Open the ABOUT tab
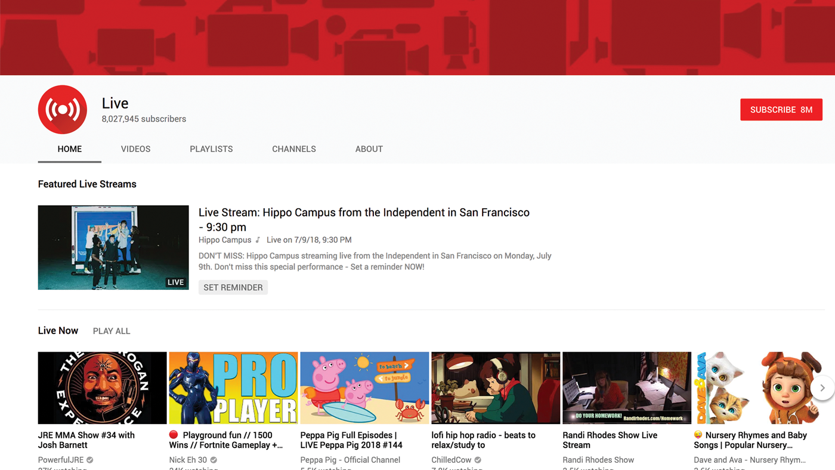This screenshot has height=470, width=835. [x=369, y=149]
